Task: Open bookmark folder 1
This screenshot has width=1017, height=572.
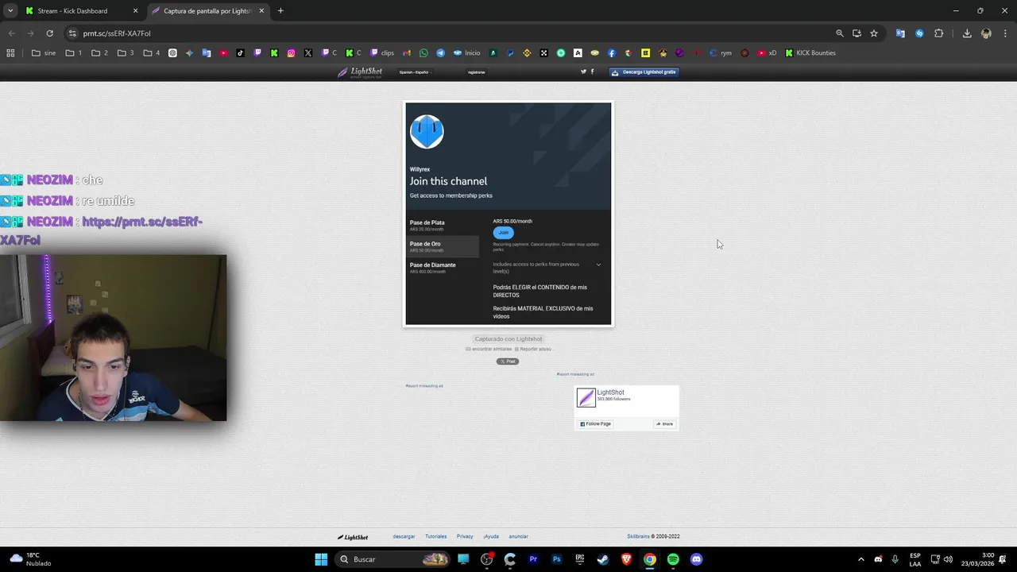Action: click(74, 53)
